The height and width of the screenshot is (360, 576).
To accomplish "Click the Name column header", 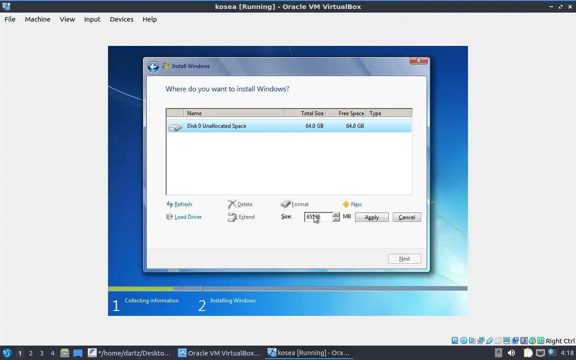I will coord(234,113).
